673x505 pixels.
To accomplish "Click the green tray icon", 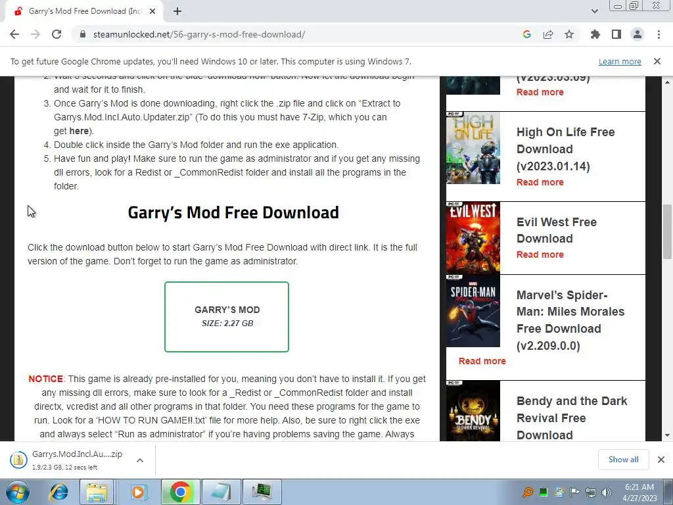I will pyautogui.click(x=544, y=493).
